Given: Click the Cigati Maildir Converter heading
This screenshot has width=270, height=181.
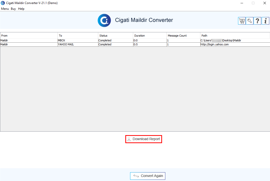Looking at the screenshot, I should coord(144,20).
